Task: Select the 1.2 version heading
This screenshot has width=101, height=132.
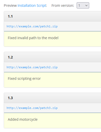Action: click(10, 57)
